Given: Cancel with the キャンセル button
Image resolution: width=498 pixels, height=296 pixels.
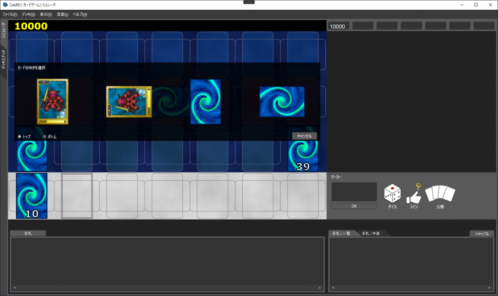Looking at the screenshot, I should coord(304,136).
